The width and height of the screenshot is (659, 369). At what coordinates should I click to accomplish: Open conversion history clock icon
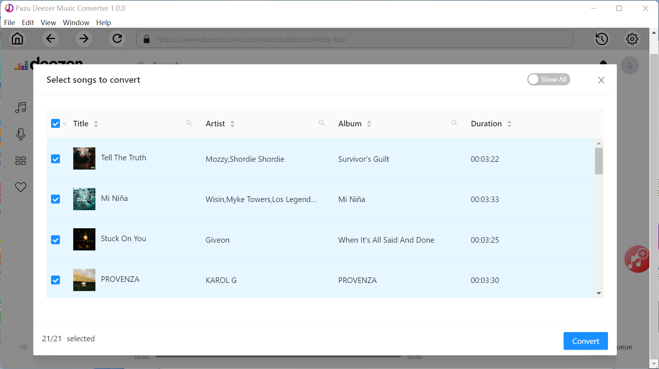(602, 39)
